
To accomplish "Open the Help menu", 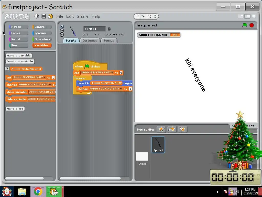I will (x=96, y=16).
